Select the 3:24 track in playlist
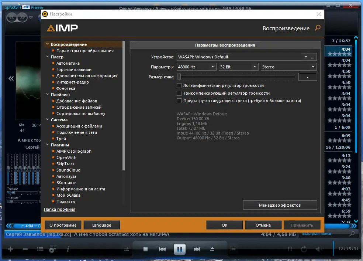This screenshot has width=363, height=261. coord(339,169)
